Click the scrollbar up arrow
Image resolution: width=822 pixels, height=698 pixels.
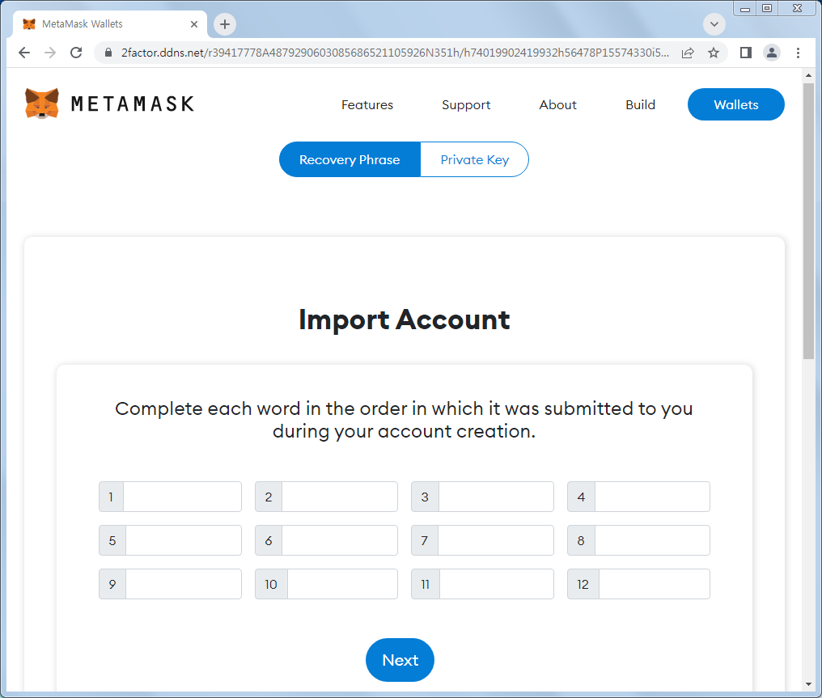pos(808,75)
